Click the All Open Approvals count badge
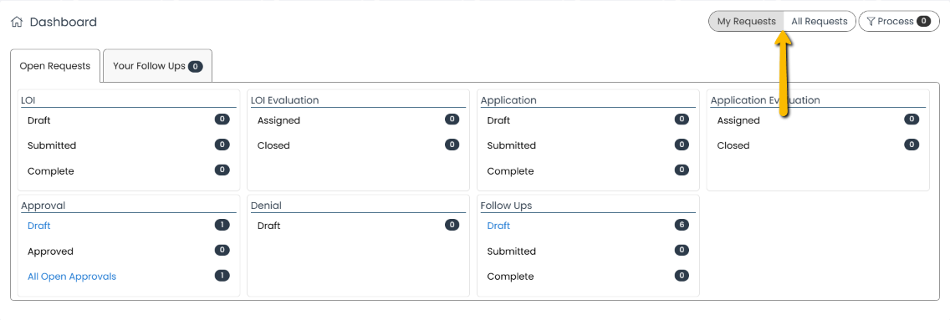 tap(222, 276)
